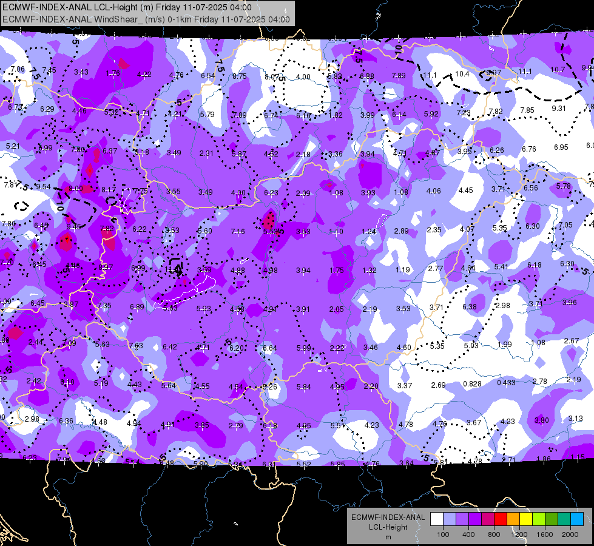Click the yellow legend color swatch
Screen dimensions: 594x546
[x=526, y=519]
